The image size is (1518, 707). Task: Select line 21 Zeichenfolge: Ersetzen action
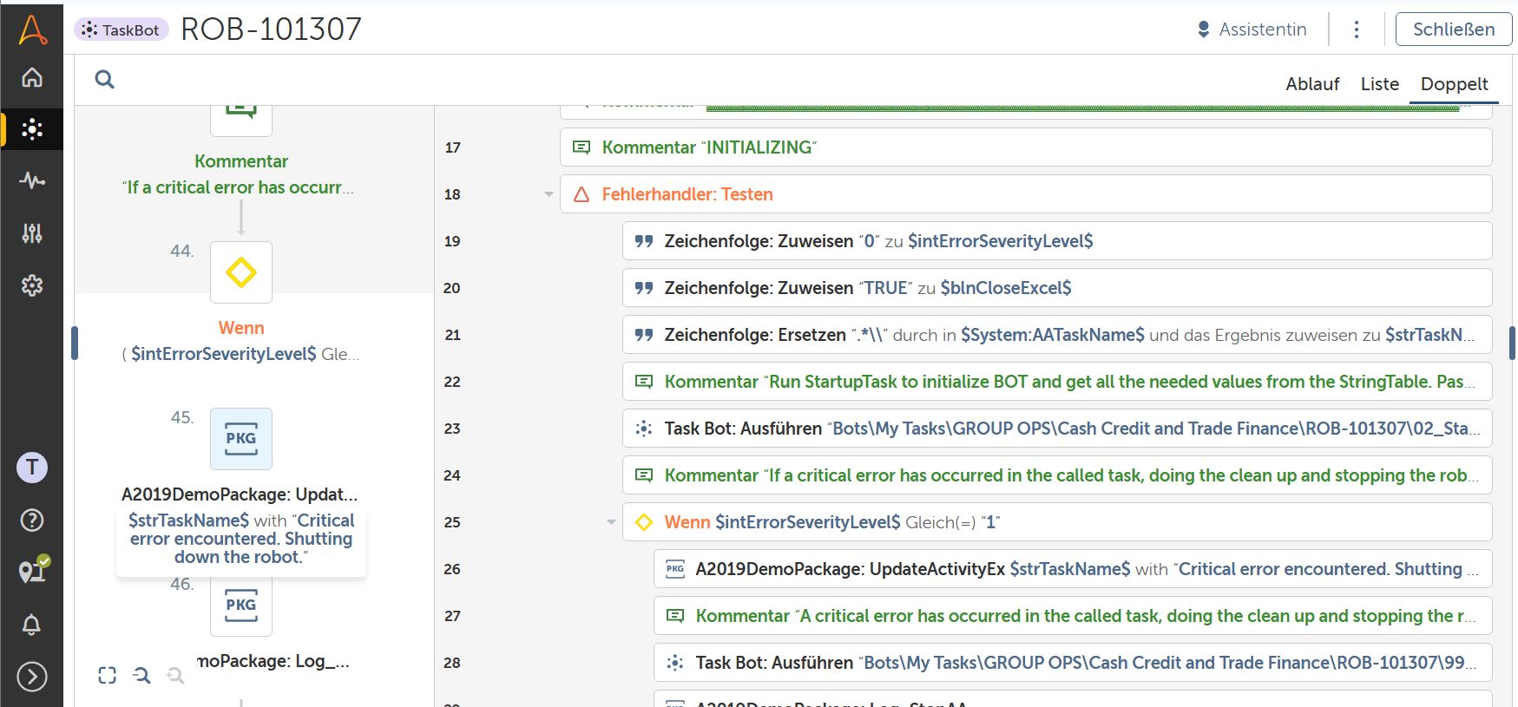(x=1057, y=335)
